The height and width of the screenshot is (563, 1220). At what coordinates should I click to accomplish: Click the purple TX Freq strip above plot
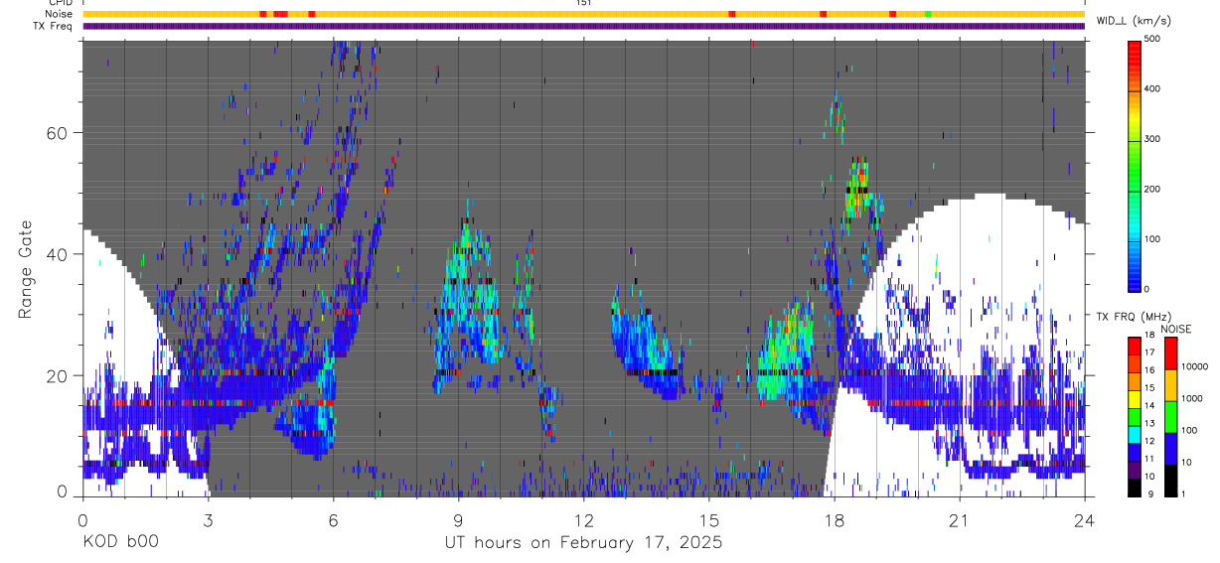(x=583, y=26)
